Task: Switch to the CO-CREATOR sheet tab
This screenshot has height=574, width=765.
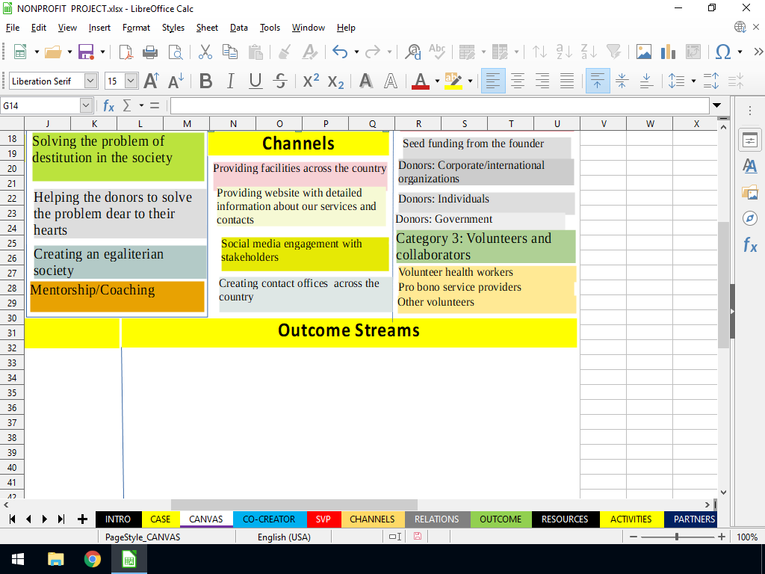Action: click(269, 519)
